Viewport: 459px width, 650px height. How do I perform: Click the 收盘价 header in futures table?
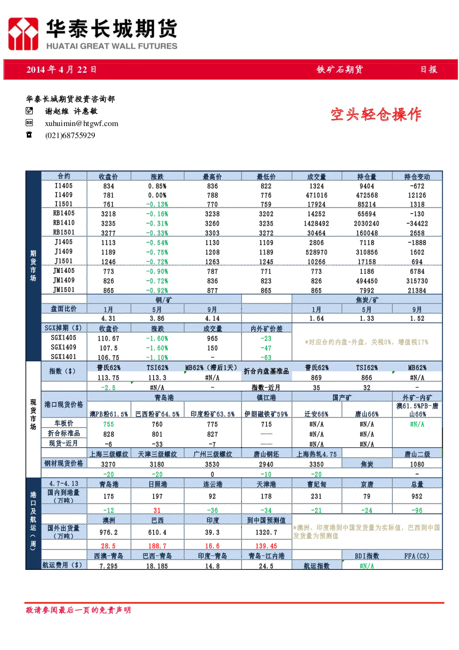[108, 177]
